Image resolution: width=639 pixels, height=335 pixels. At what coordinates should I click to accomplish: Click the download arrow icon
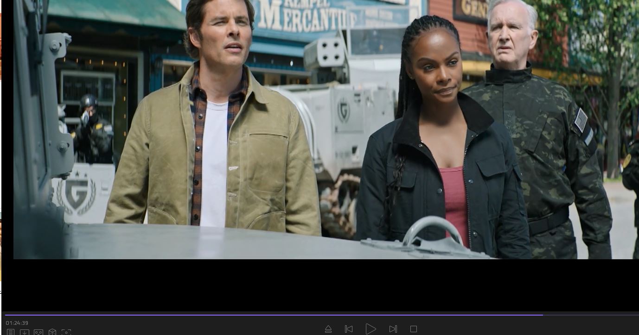(25, 332)
